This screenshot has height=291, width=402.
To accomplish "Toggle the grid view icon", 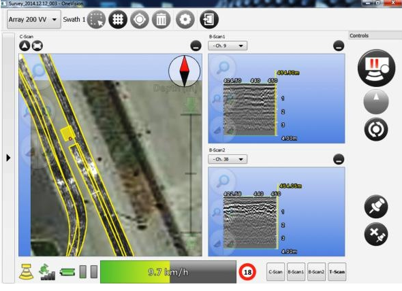I will point(118,20).
